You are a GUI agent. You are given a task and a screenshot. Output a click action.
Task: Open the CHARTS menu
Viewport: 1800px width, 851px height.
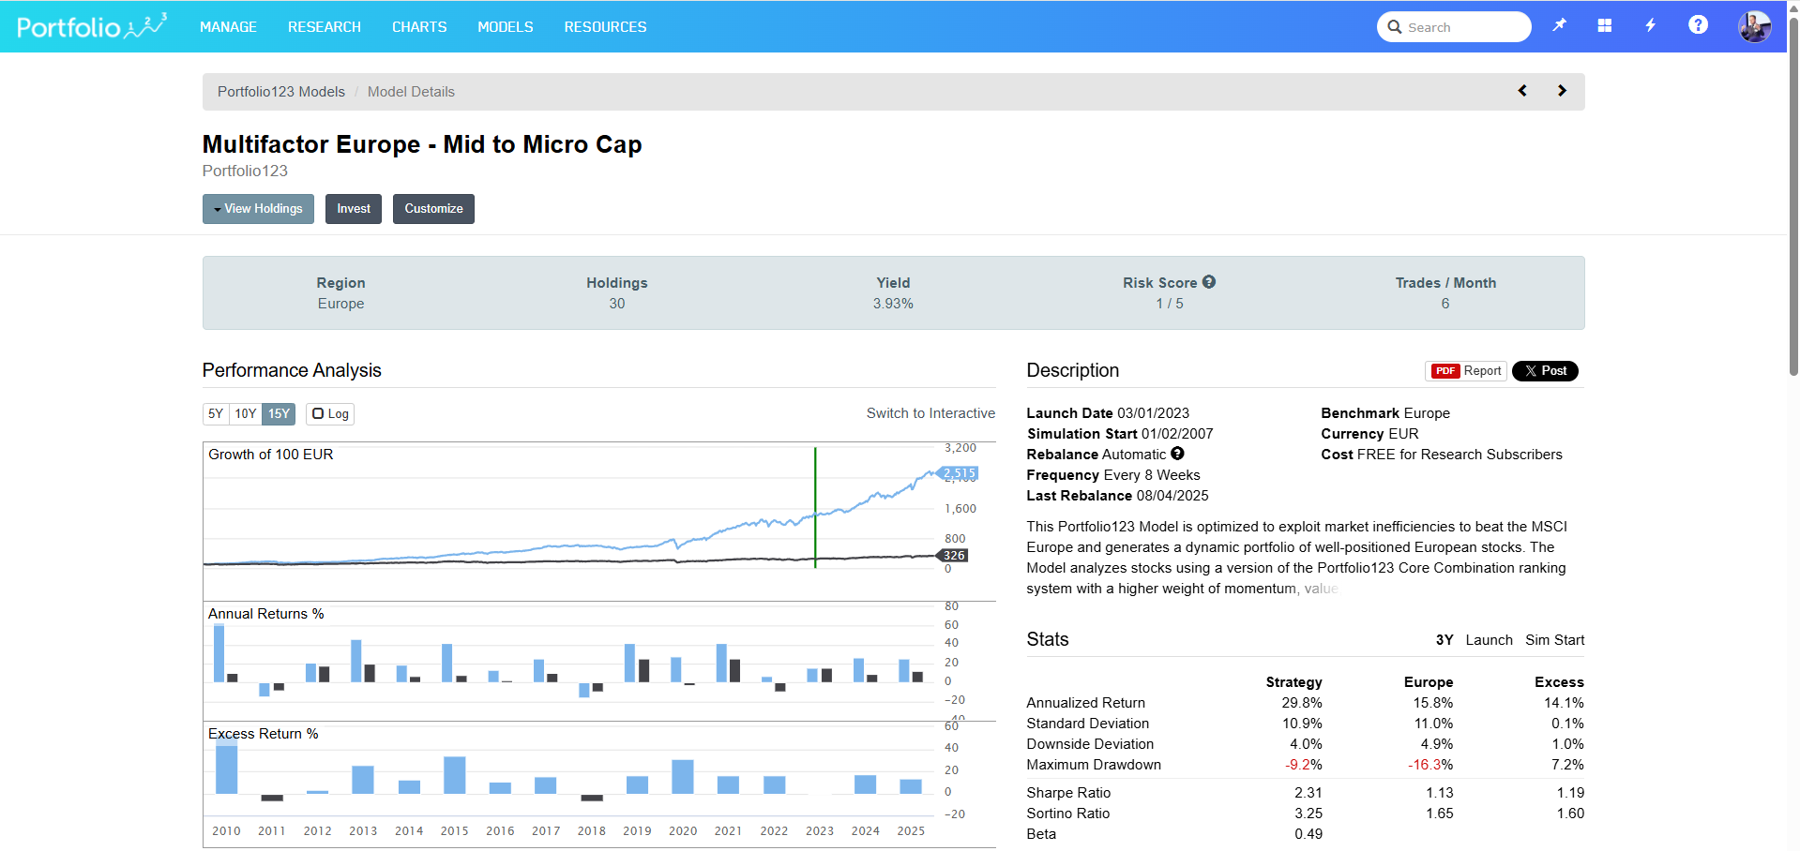pos(419,27)
